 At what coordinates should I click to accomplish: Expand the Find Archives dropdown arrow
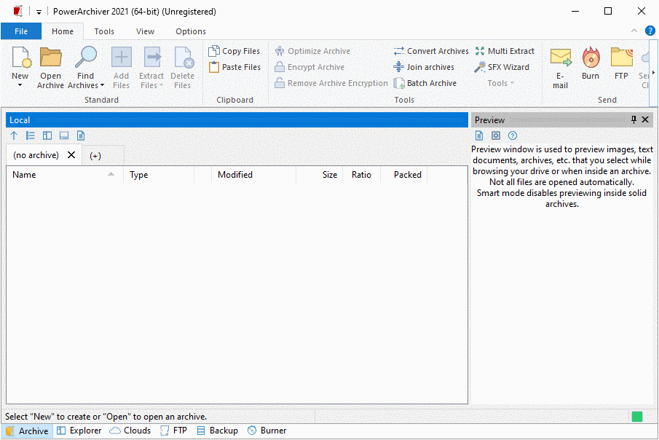tap(102, 85)
